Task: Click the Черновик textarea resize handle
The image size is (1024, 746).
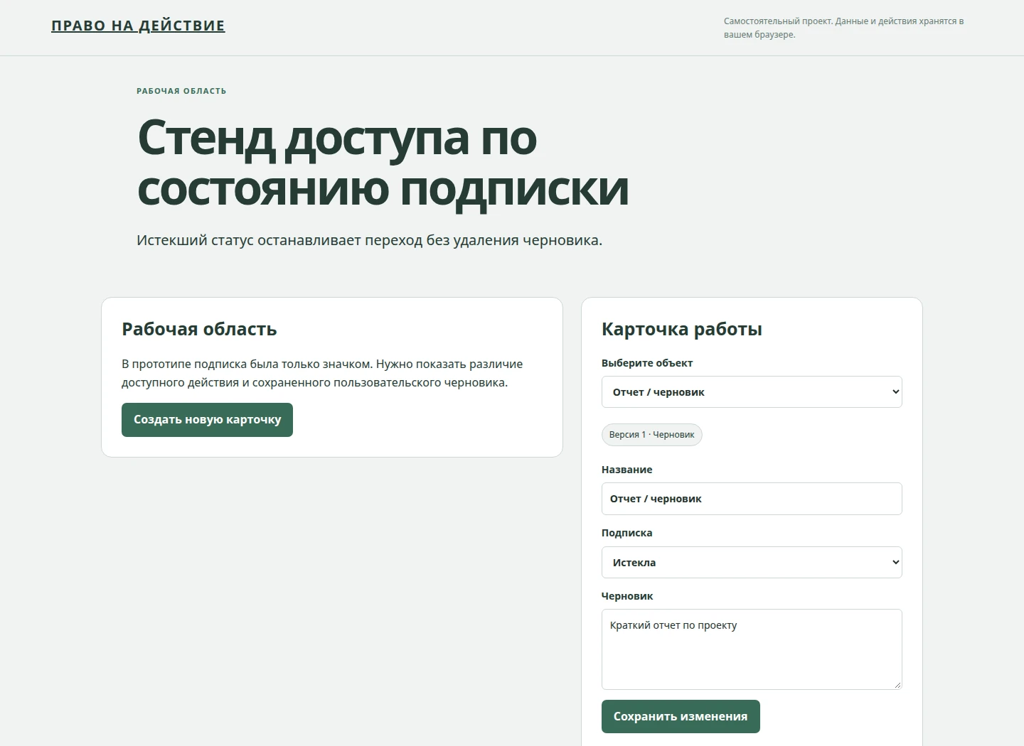Action: tap(897, 685)
